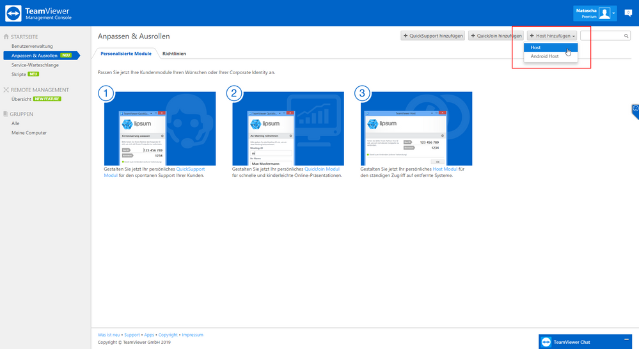
Task: Open the Apps footer link
Action: point(149,335)
